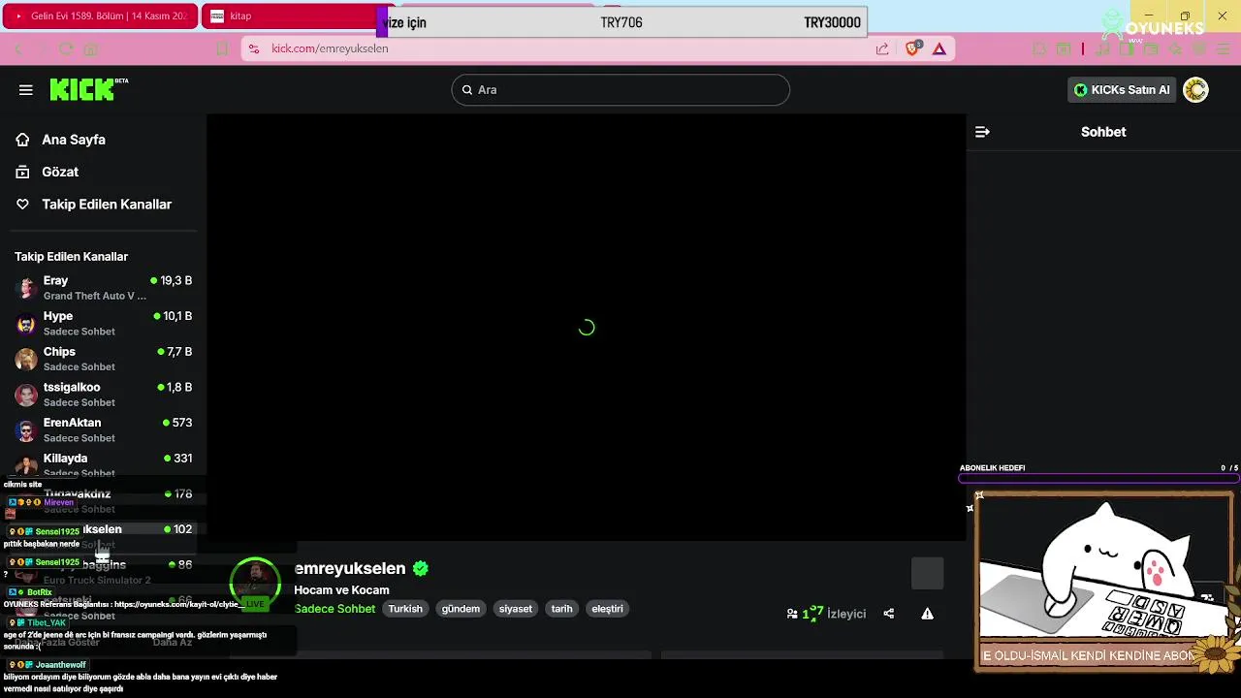Click the emreyukselen channel name heading
The height and width of the screenshot is (698, 1241).
click(350, 569)
